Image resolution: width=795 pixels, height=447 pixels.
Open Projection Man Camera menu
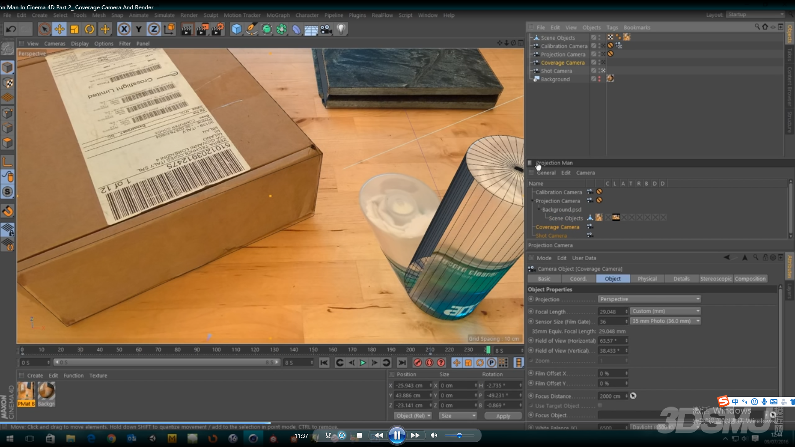pyautogui.click(x=585, y=173)
